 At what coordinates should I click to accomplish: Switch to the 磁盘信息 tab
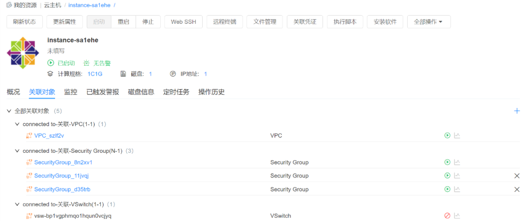[141, 92]
